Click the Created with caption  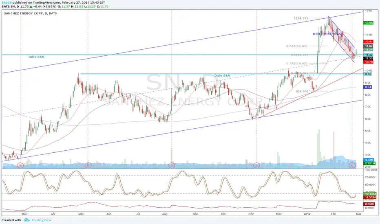click(x=11, y=220)
